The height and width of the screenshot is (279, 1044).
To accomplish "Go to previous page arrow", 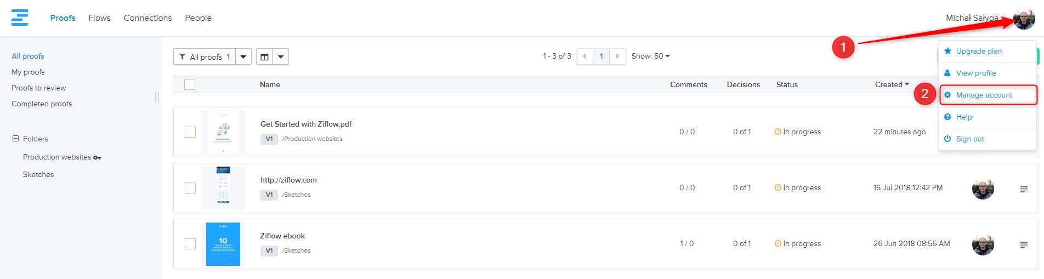I will coord(585,56).
